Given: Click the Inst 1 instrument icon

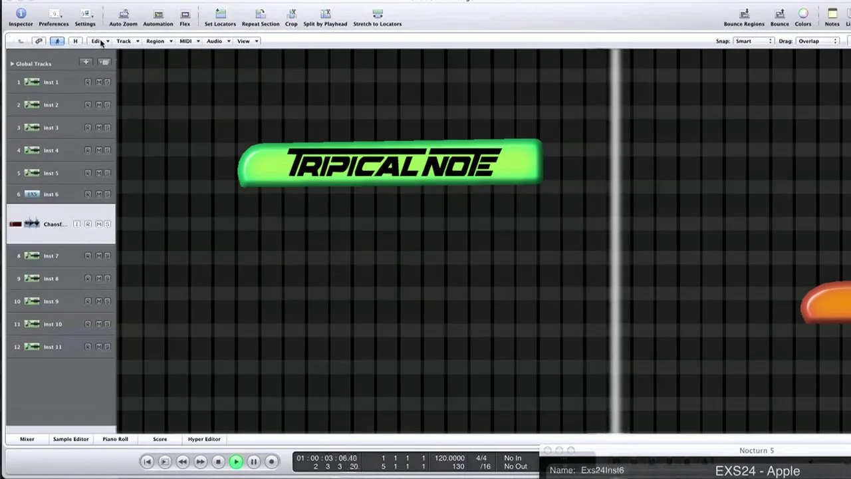Looking at the screenshot, I should tap(32, 82).
